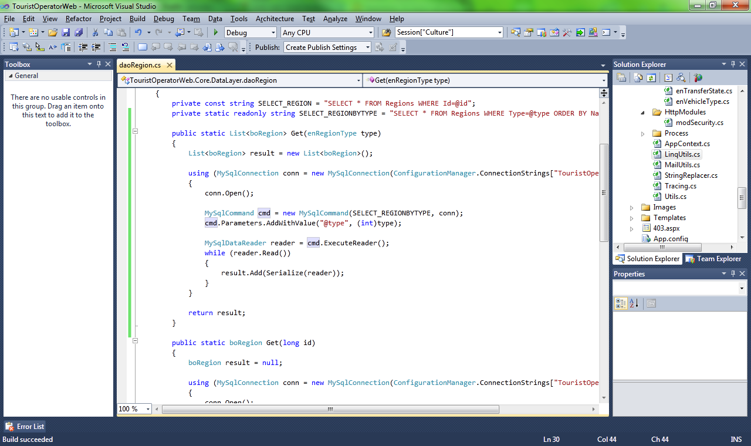
Task: Open the Properties Window toolbar icon
Action: (x=528, y=32)
